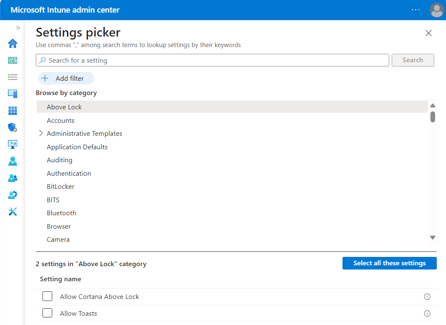Open the user account avatar
Viewport: 446px width, 325px height.
pyautogui.click(x=437, y=10)
